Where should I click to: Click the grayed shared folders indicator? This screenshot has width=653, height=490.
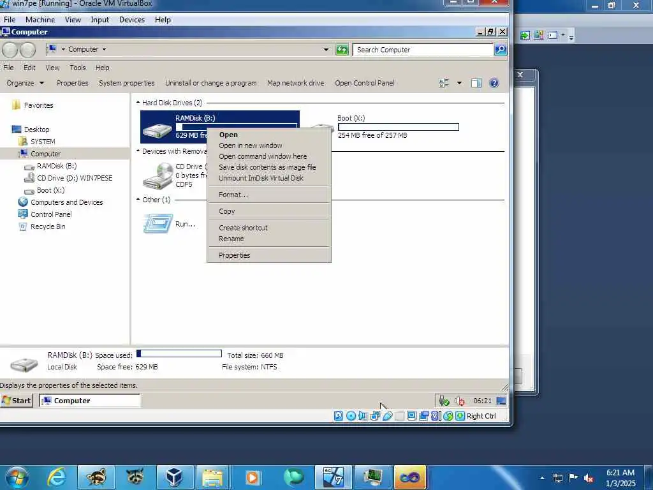399,416
